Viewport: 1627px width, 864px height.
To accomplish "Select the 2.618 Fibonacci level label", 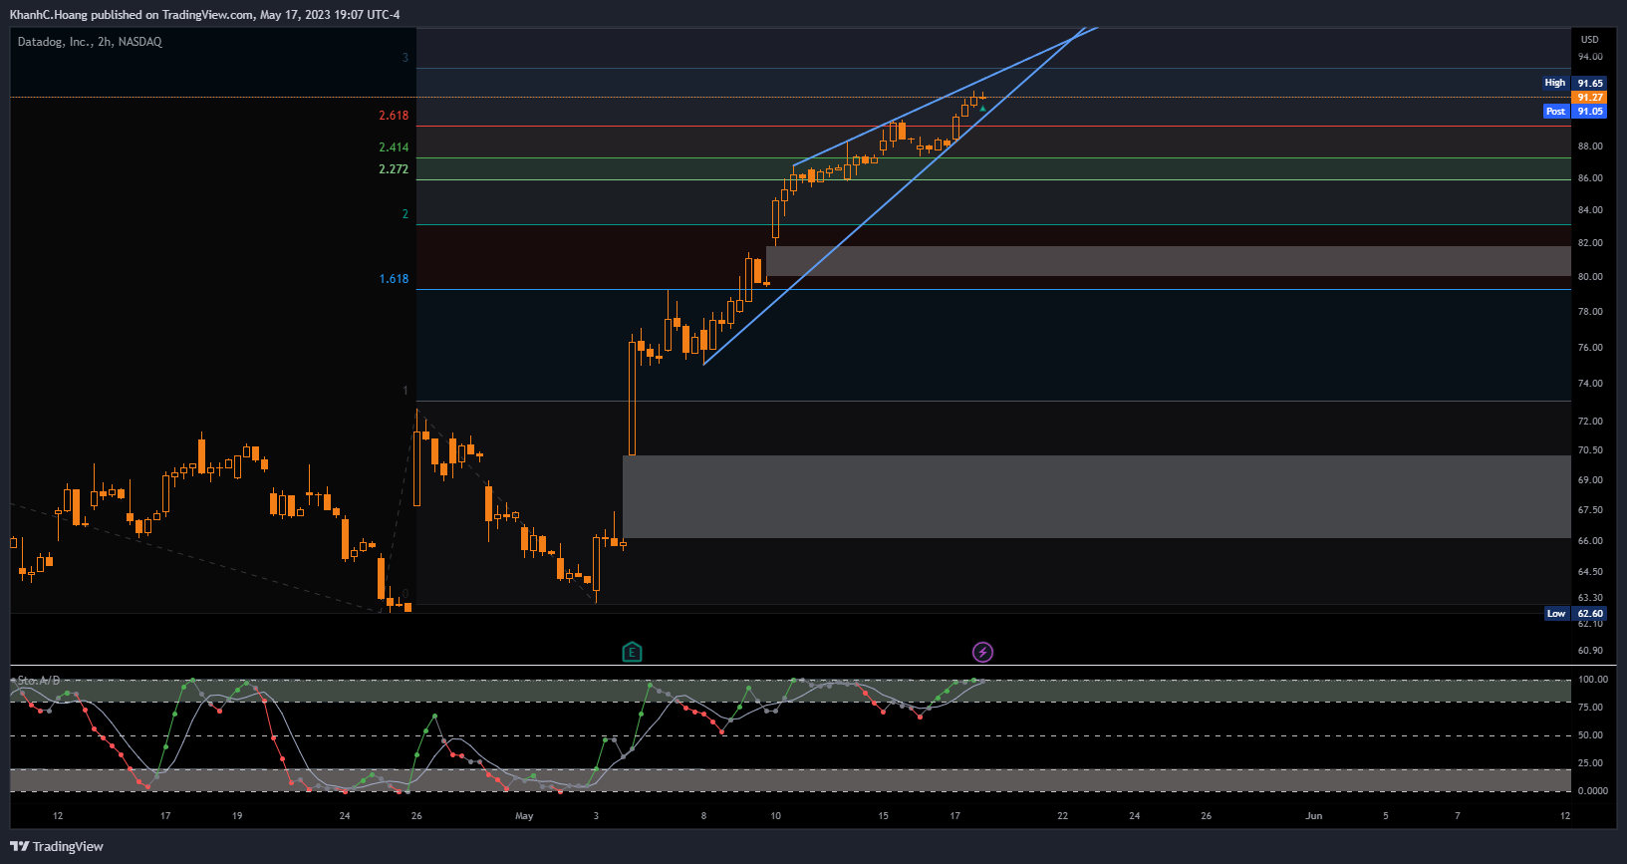I will [x=394, y=116].
